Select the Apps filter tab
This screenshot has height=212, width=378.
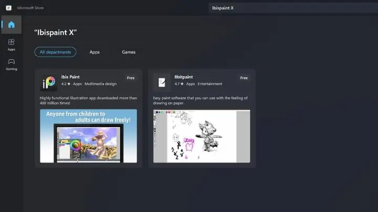coord(94,52)
